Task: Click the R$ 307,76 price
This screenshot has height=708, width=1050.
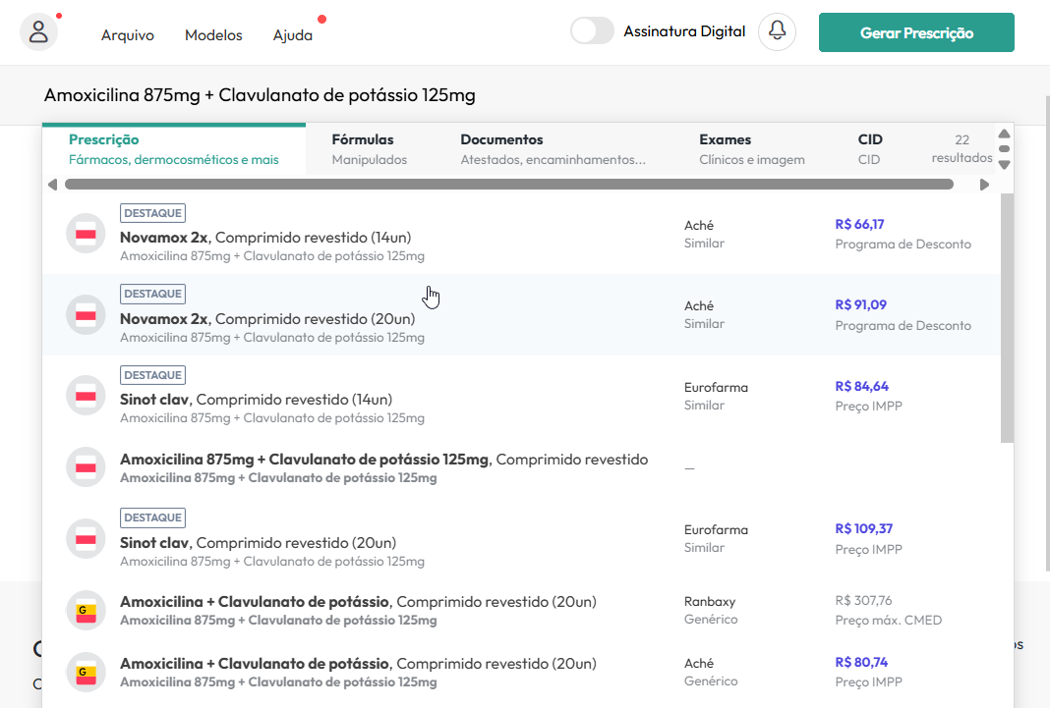Action: tap(863, 600)
